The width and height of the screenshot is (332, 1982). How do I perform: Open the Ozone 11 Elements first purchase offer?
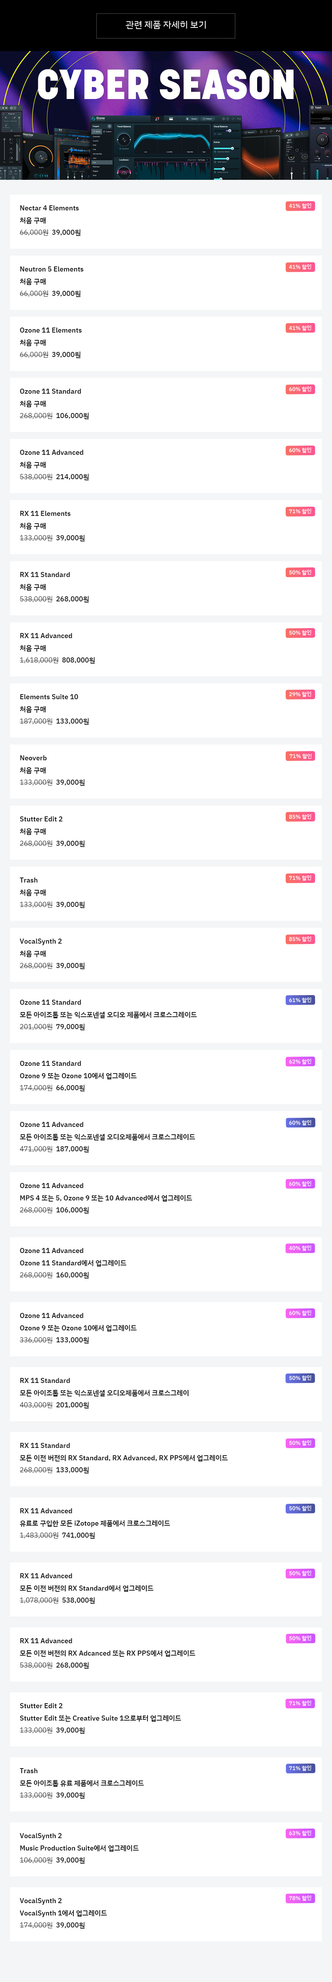(x=166, y=343)
